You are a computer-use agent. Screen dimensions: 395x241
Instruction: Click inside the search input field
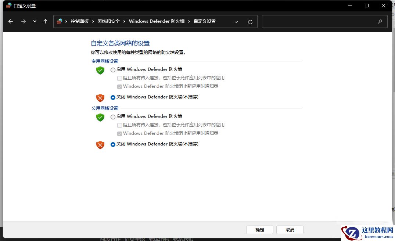(323, 21)
